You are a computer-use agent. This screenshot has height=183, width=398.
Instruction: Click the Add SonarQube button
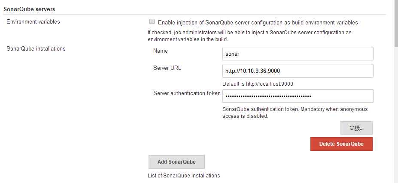176,162
